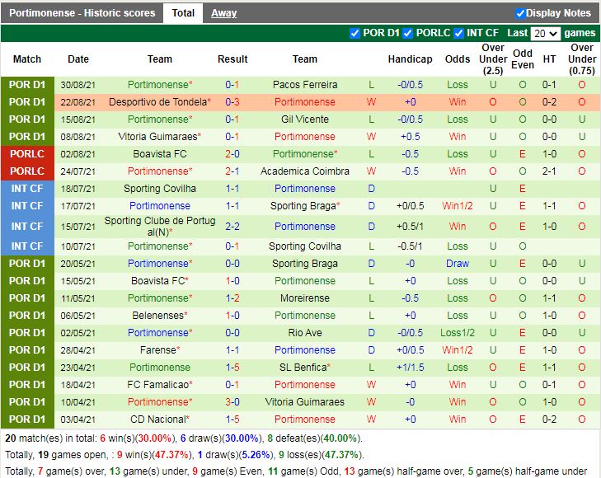Open the 0-3 result of 22/08/21 match
Image resolution: width=601 pixels, height=478 pixels.
pos(232,102)
